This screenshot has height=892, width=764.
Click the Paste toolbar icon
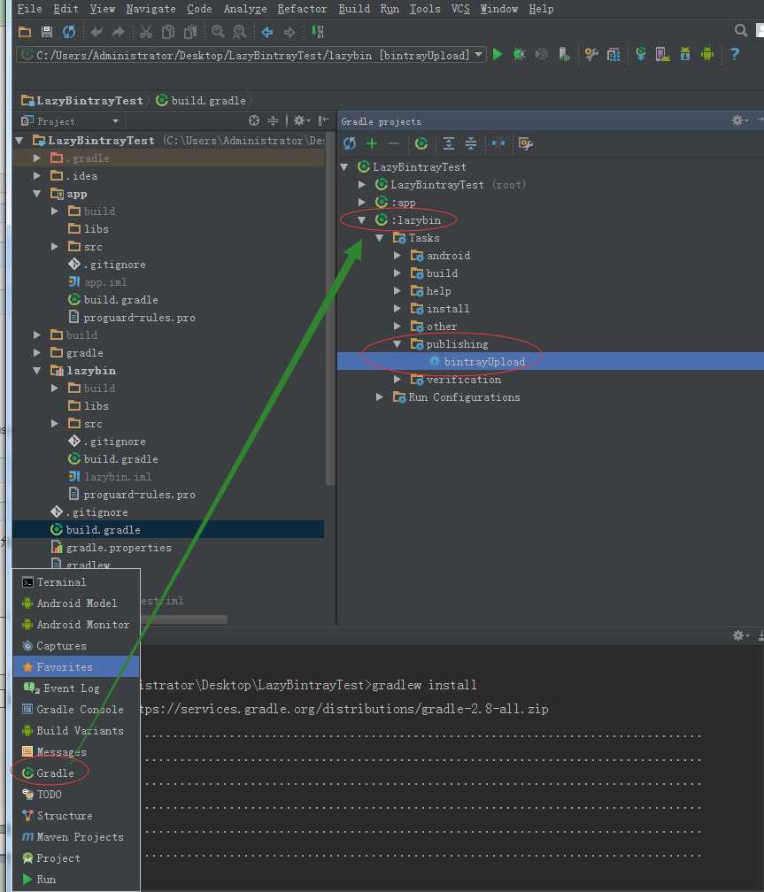pos(190,32)
